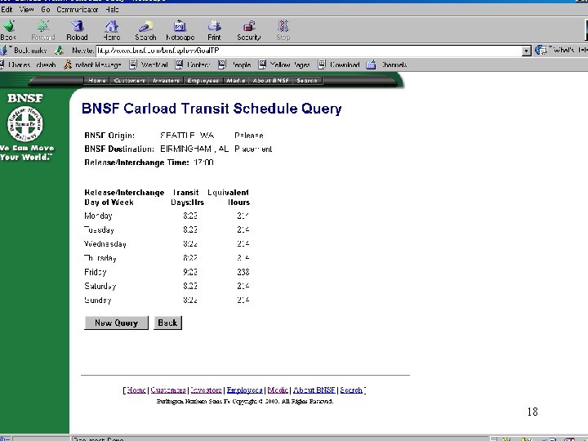Click the Monday row label
The image size is (588, 441).
(98, 216)
